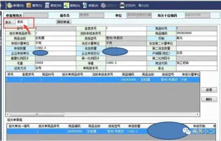Click the goods list scrollbar left arrow
Screen dimensions: 221x141
pos(8,114)
